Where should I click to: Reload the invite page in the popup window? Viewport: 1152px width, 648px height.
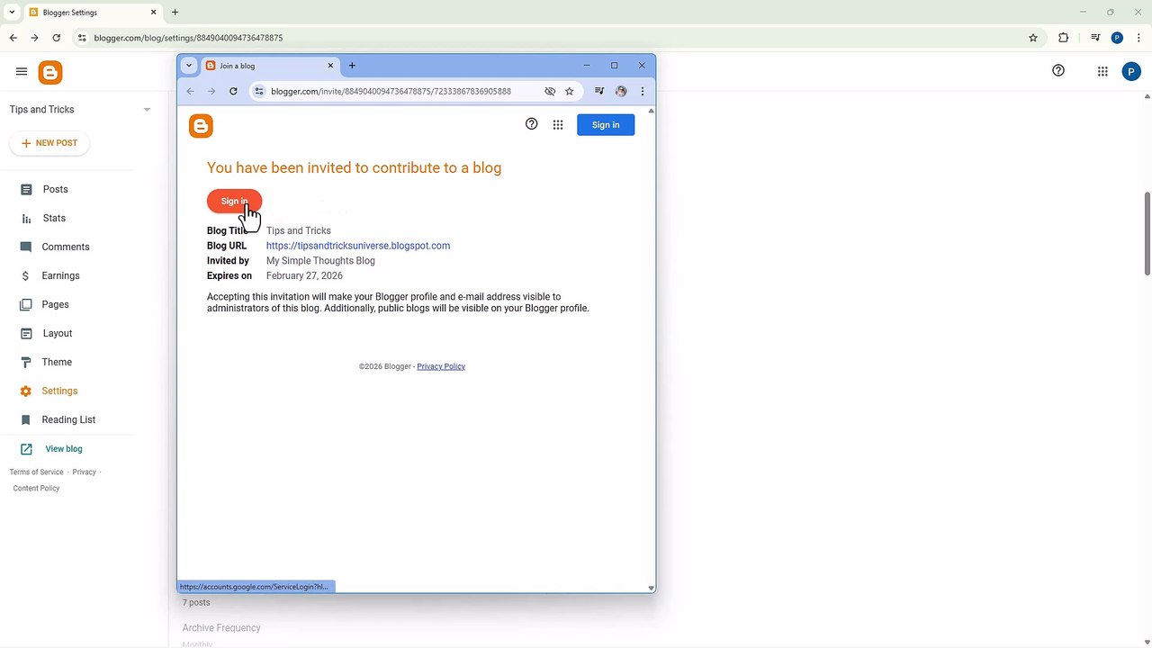tap(233, 91)
